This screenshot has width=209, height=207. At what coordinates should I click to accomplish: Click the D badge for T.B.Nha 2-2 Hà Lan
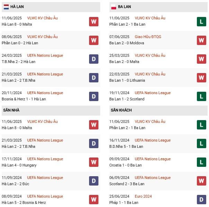pos(94,59)
